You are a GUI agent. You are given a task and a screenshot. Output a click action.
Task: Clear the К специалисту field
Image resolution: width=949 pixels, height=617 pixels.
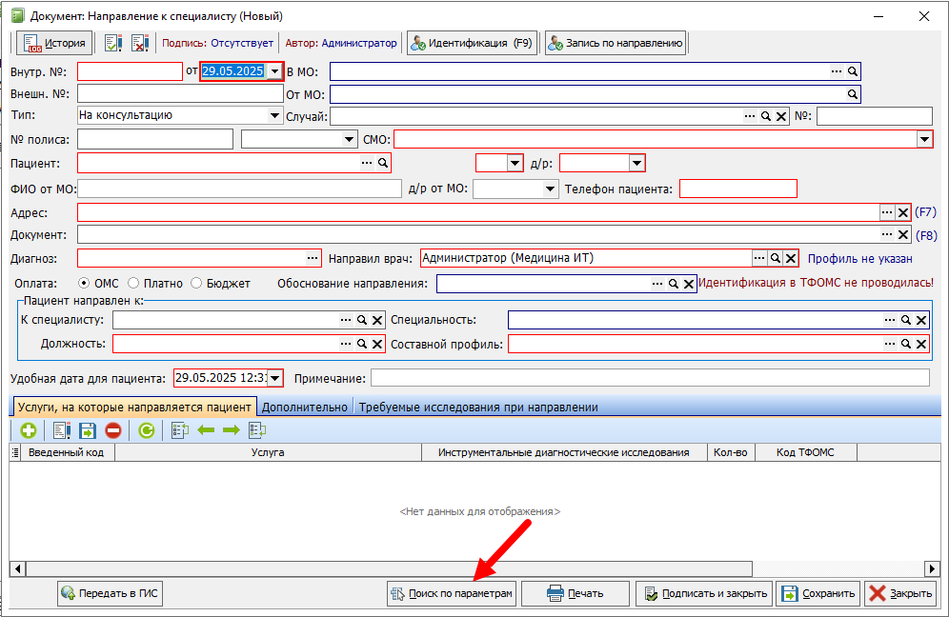click(x=377, y=320)
